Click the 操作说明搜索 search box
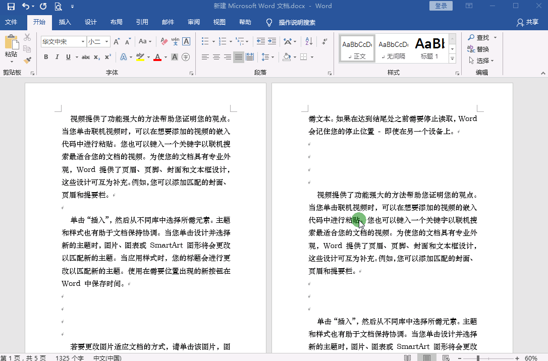This screenshot has height=361, width=548. tap(297, 23)
